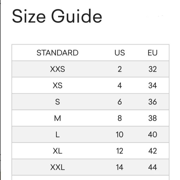This screenshot has height=180, width=180.
Task: Click the XS size cell
Action: tap(57, 86)
